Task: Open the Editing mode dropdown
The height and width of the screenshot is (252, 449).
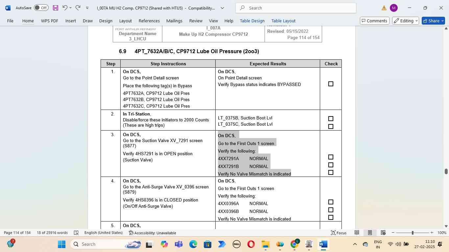Action: click(x=406, y=21)
